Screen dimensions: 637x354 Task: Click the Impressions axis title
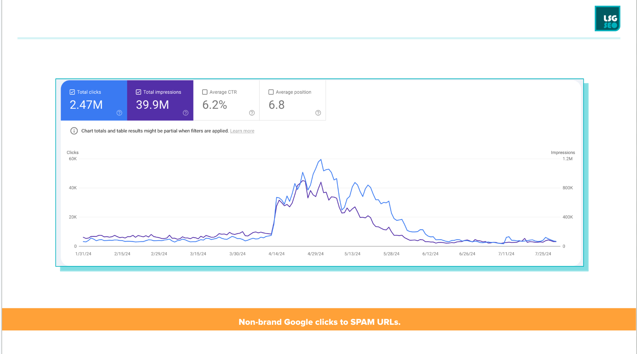pyautogui.click(x=563, y=152)
